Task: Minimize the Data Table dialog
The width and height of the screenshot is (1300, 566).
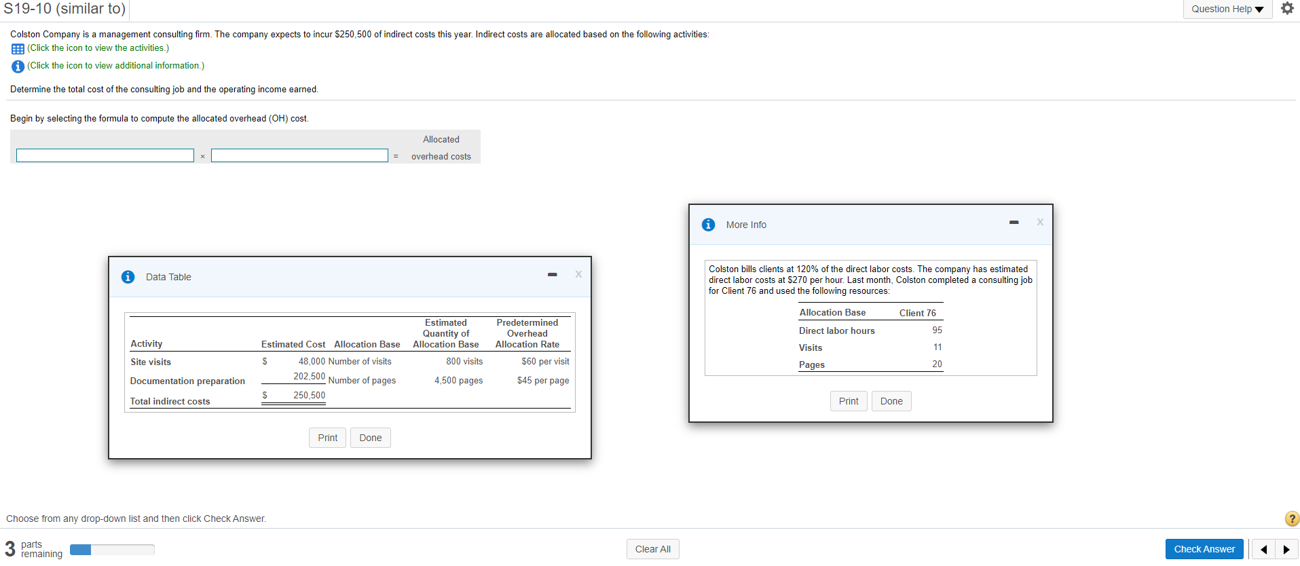Action: pos(553,275)
